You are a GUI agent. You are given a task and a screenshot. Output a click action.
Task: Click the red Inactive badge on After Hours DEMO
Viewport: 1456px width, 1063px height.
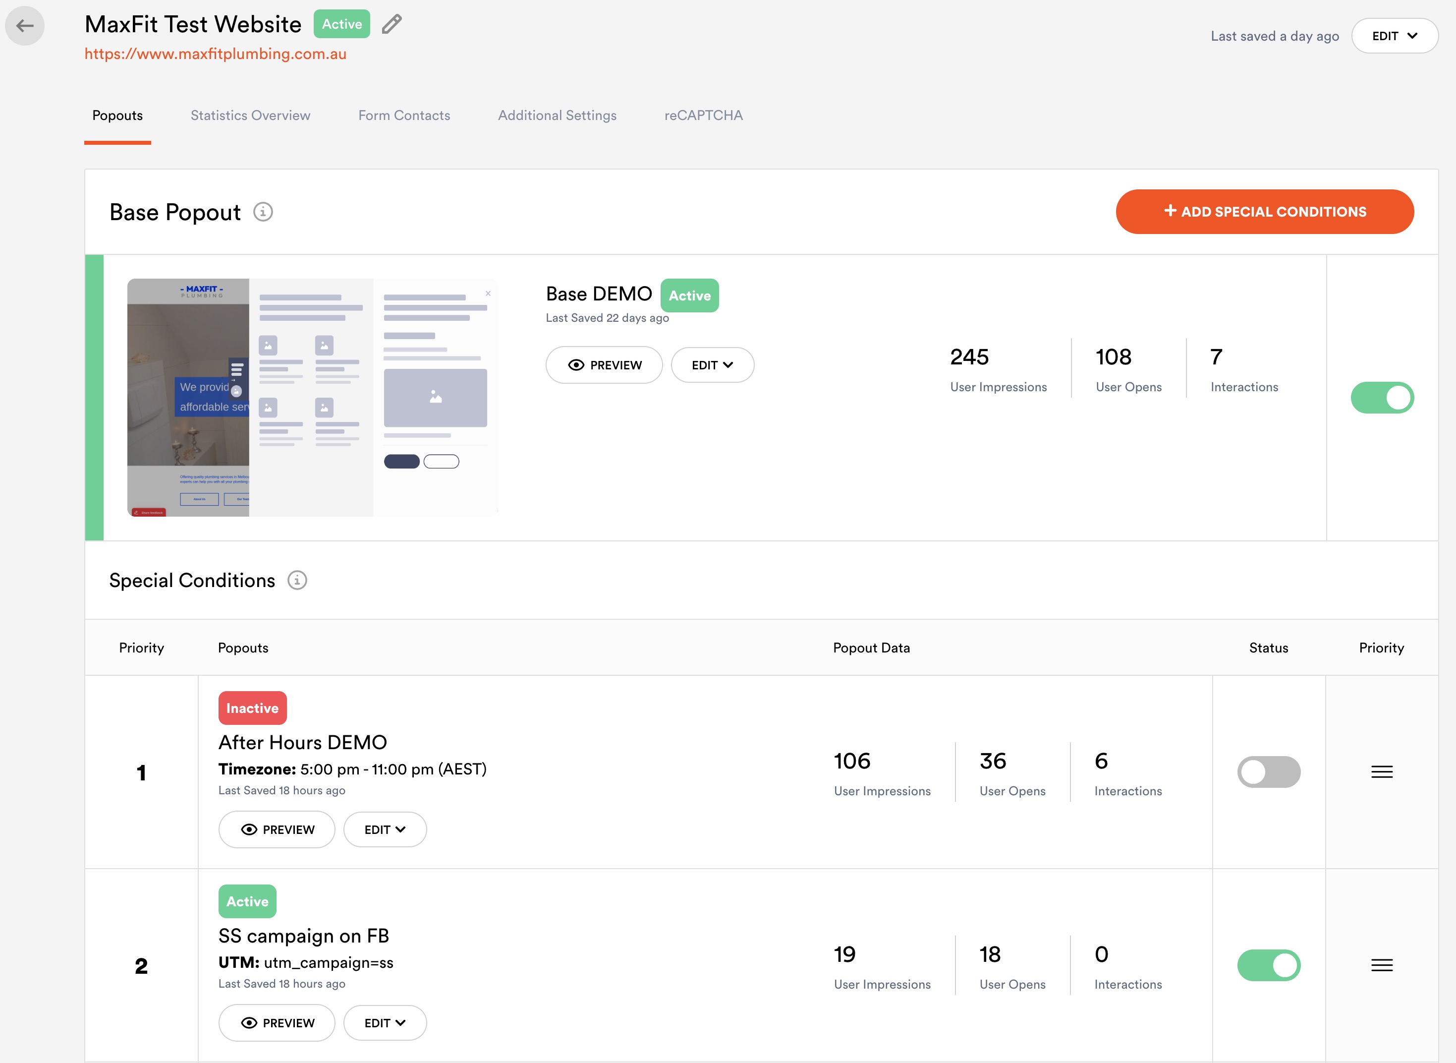click(252, 708)
